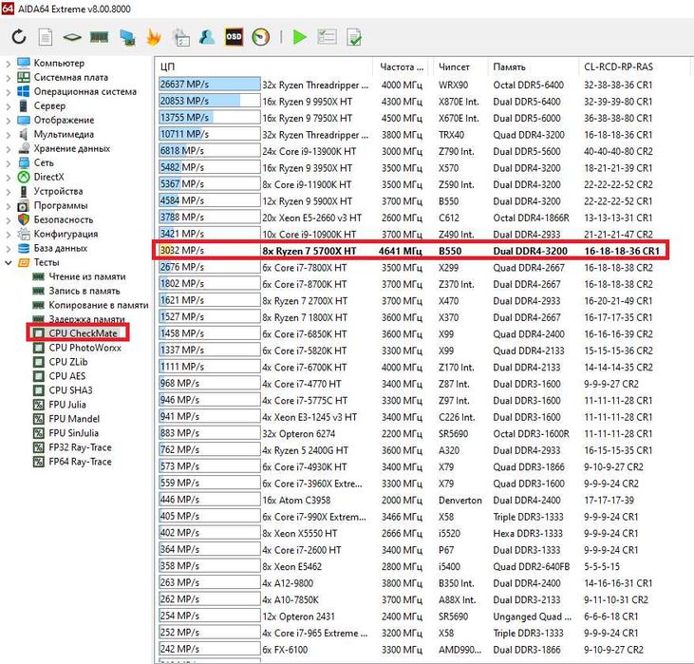
Task: Select the CPU ZLib test
Action: (x=68, y=362)
